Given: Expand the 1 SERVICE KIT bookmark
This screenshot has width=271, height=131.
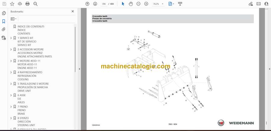Looking at the screenshot, I should (x=11, y=38).
